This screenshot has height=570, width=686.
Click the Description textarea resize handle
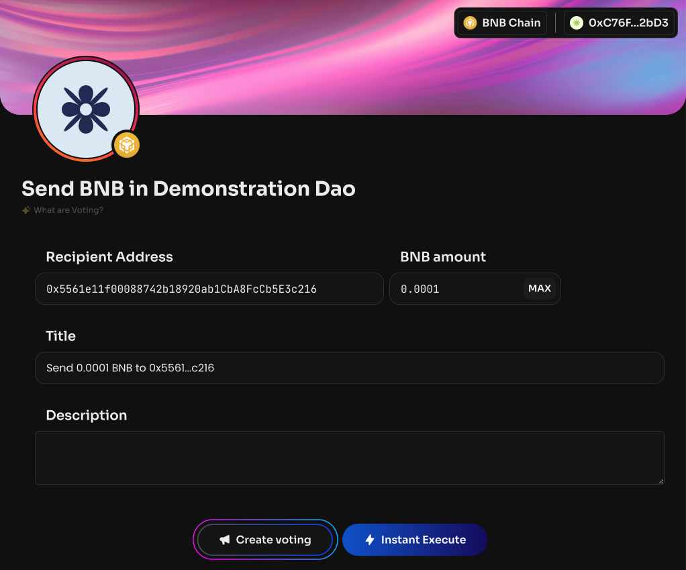click(x=660, y=481)
